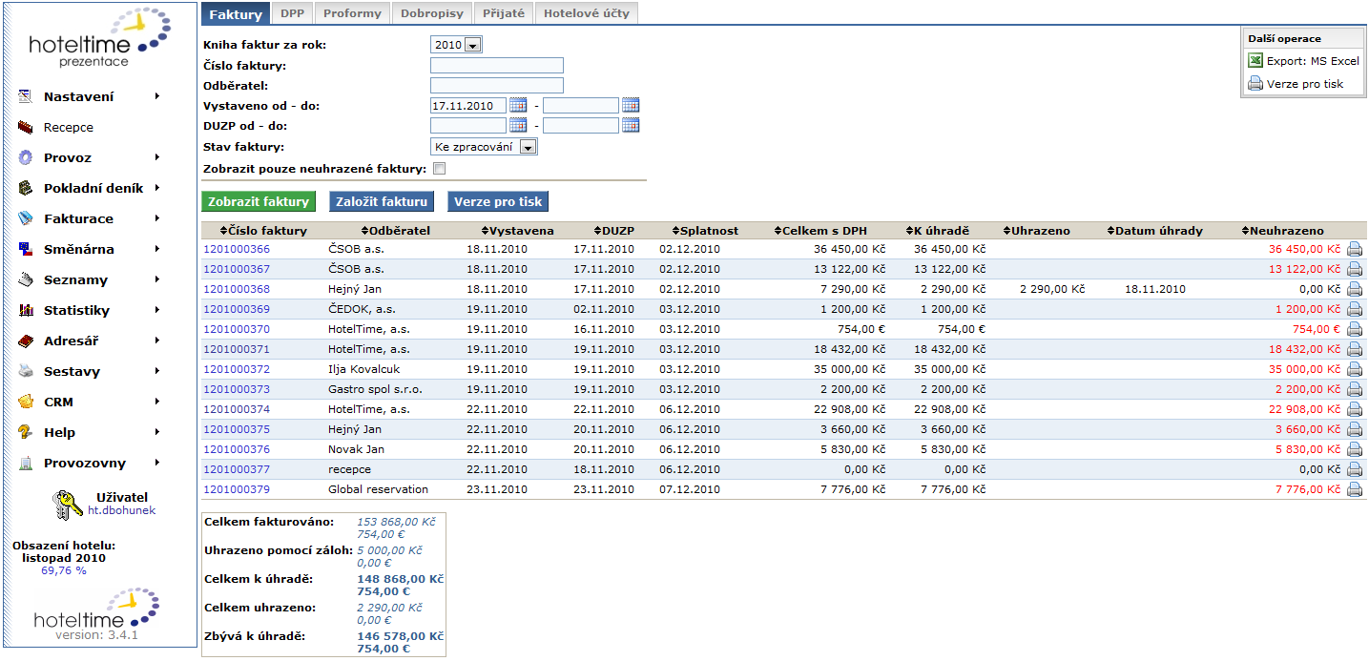
Task: Expand Provoz submenu arrow
Action: pyautogui.click(x=156, y=157)
